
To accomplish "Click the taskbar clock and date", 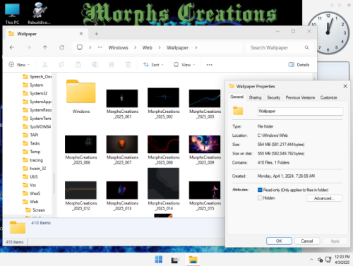I will pos(342,260).
